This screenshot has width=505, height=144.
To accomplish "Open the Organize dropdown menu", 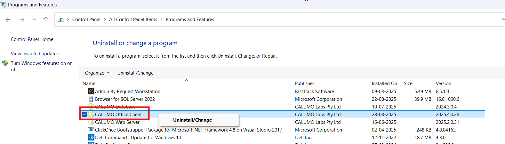I will point(97,73).
